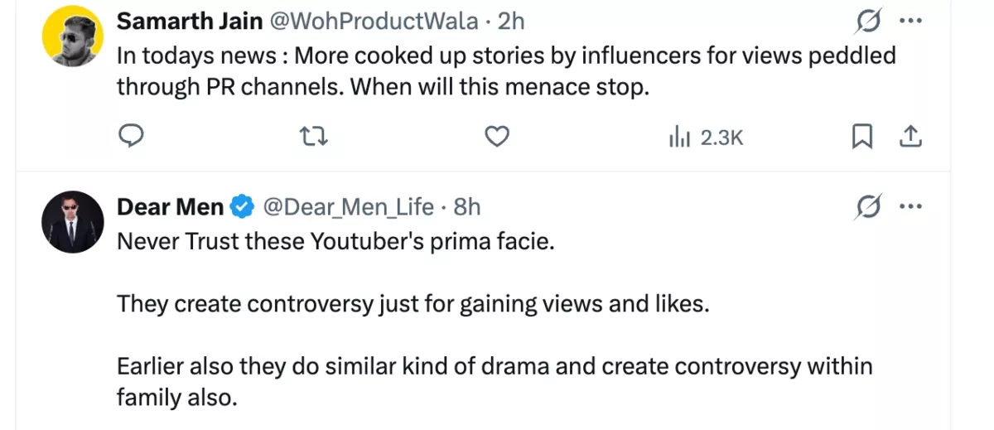Screen dimensions: 994x430
Task: Open the @Dear_Men_Life handle link
Action: (x=348, y=206)
